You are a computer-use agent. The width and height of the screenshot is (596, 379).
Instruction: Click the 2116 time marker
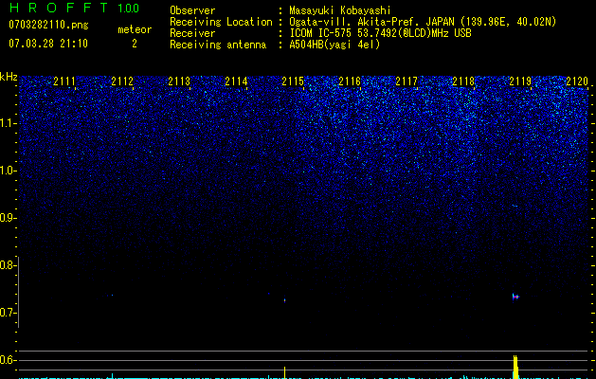coord(350,81)
